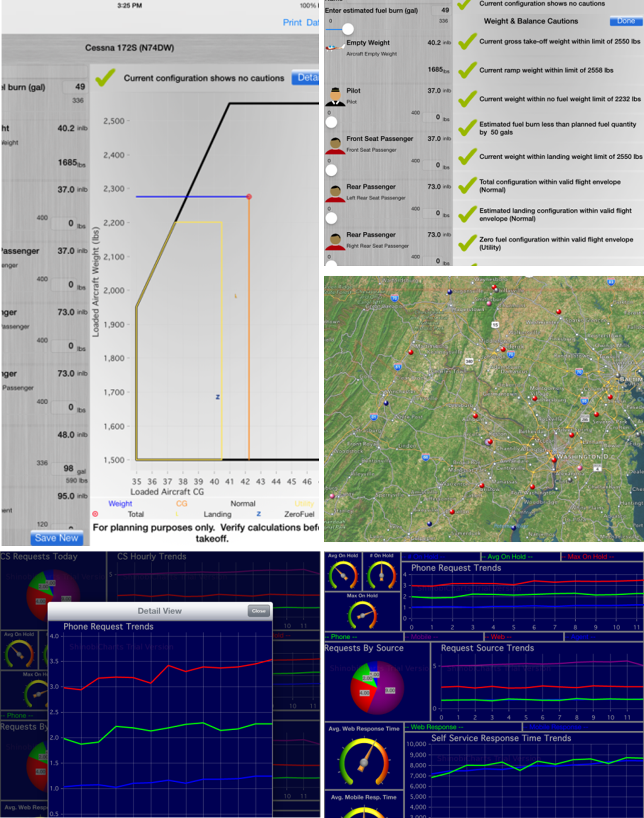Tap the Pilot avatar icon

pos(335,96)
